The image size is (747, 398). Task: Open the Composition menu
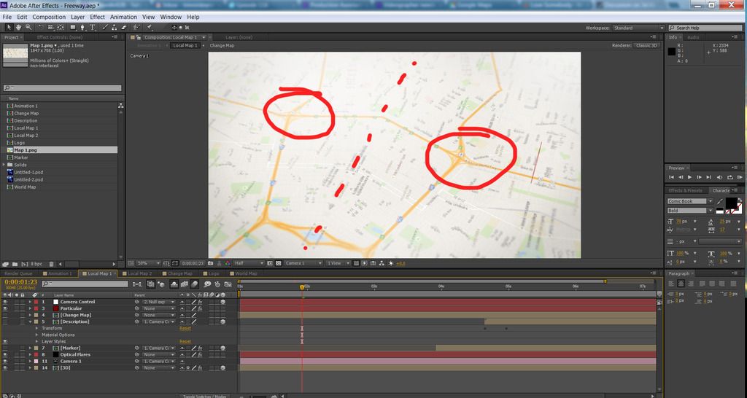[x=49, y=16]
